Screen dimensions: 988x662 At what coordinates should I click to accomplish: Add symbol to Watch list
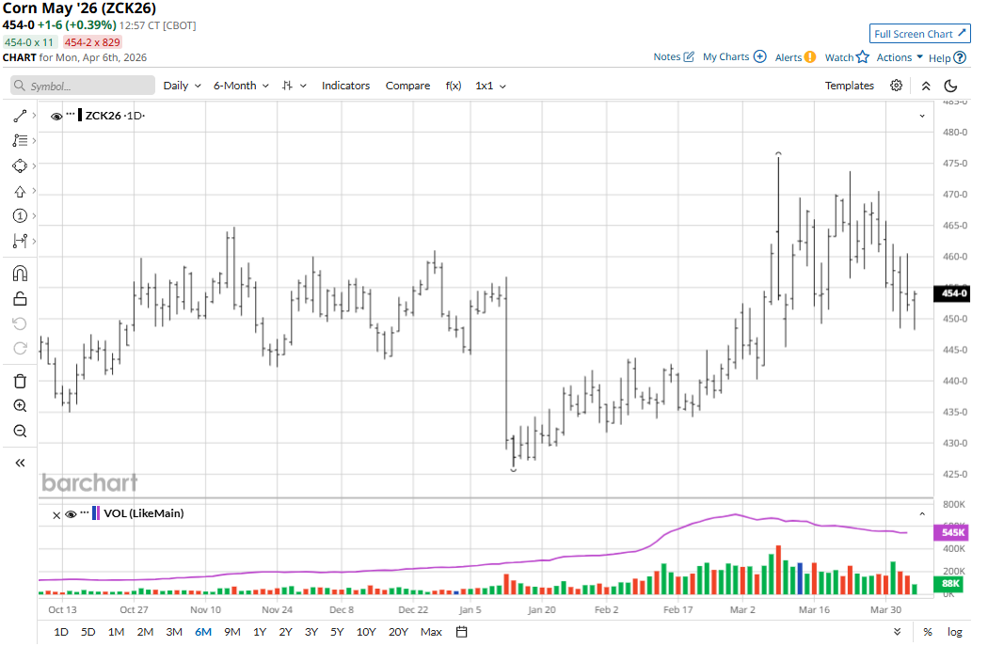coord(847,57)
